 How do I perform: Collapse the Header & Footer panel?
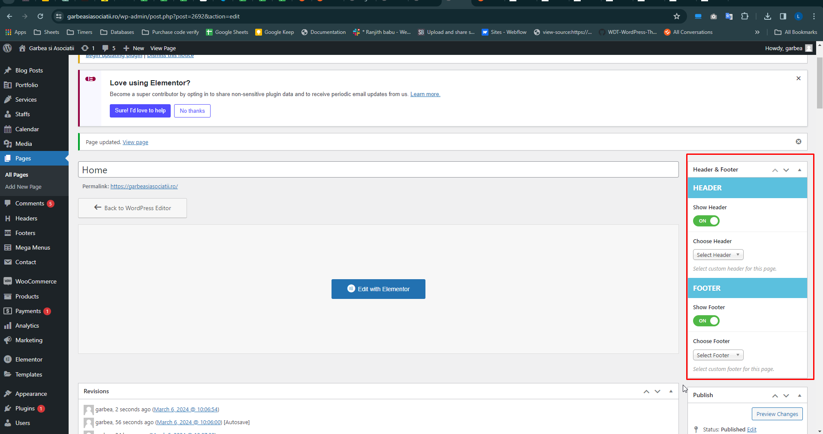tap(799, 170)
